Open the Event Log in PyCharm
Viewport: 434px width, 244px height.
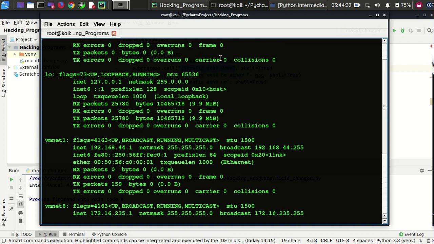411,234
